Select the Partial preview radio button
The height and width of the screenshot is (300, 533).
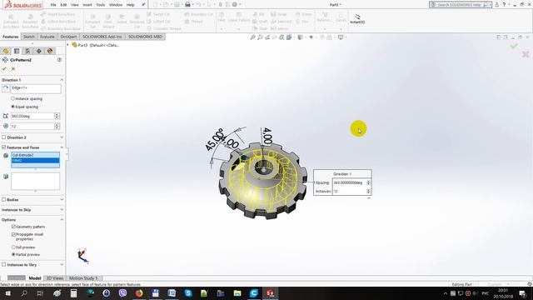click(x=13, y=254)
